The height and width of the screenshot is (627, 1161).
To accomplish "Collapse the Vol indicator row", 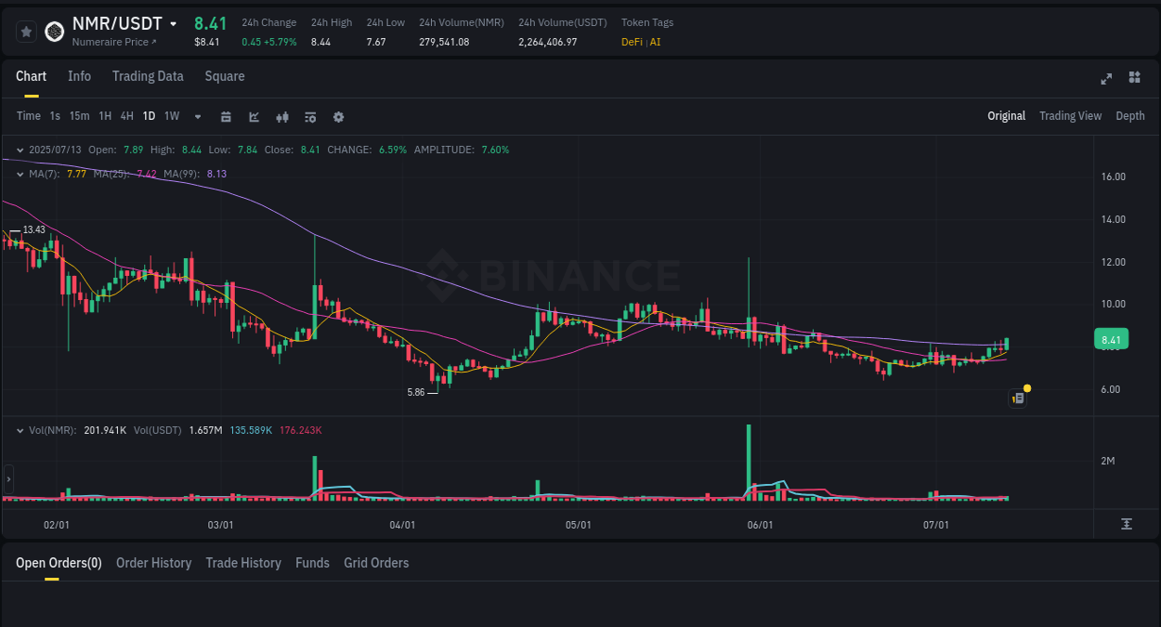I will click(20, 430).
